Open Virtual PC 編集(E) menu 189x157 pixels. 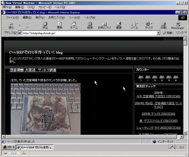19,7
